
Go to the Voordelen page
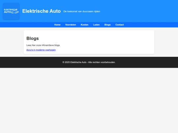click(71, 25)
